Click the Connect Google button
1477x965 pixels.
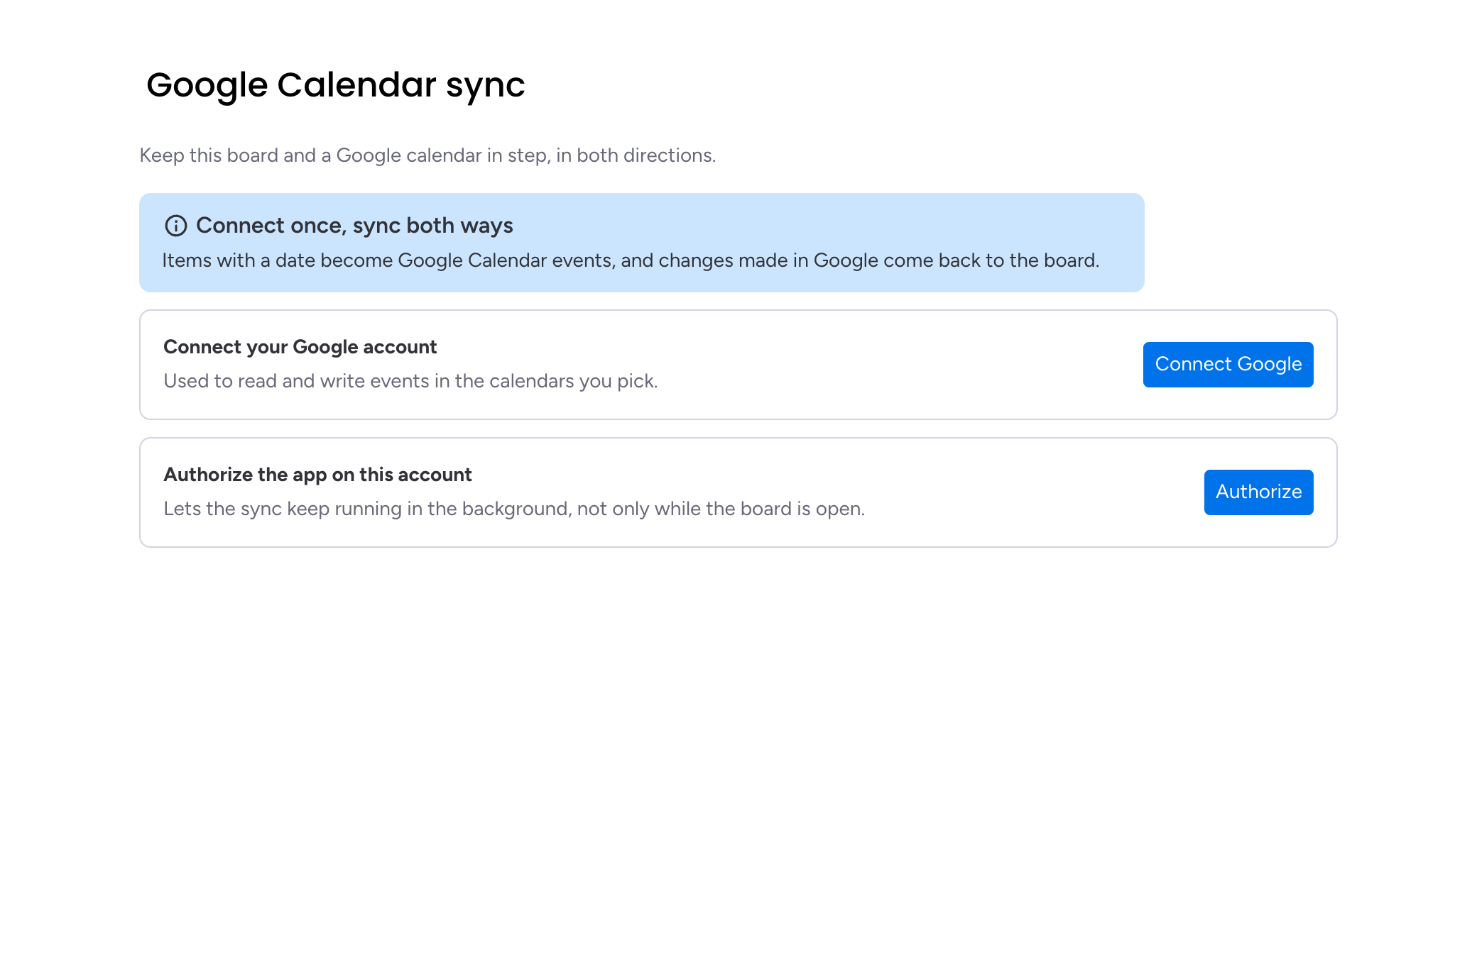(x=1228, y=365)
